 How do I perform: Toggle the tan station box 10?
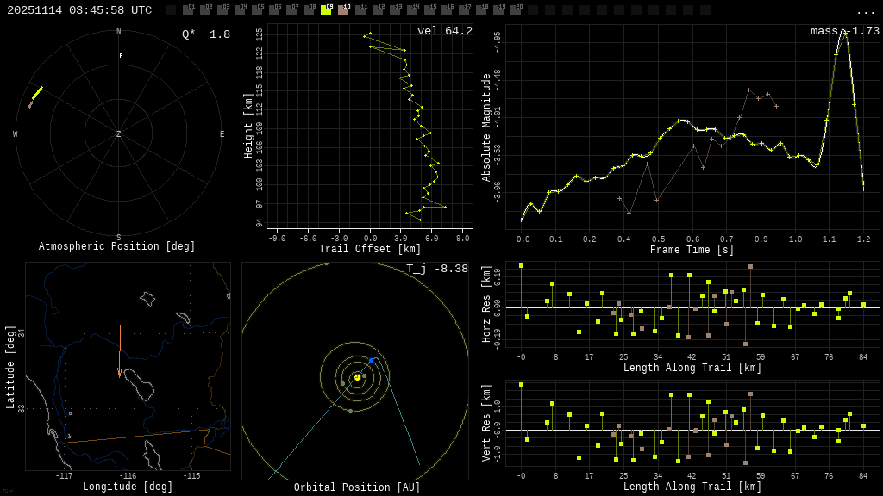click(343, 10)
